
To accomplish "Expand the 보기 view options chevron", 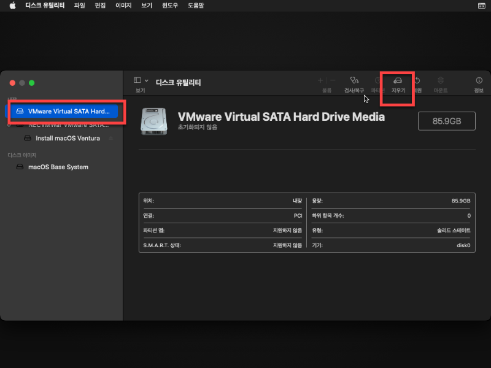I will click(x=146, y=80).
